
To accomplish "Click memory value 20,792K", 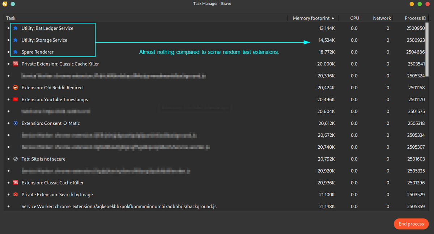I will 326,159.
